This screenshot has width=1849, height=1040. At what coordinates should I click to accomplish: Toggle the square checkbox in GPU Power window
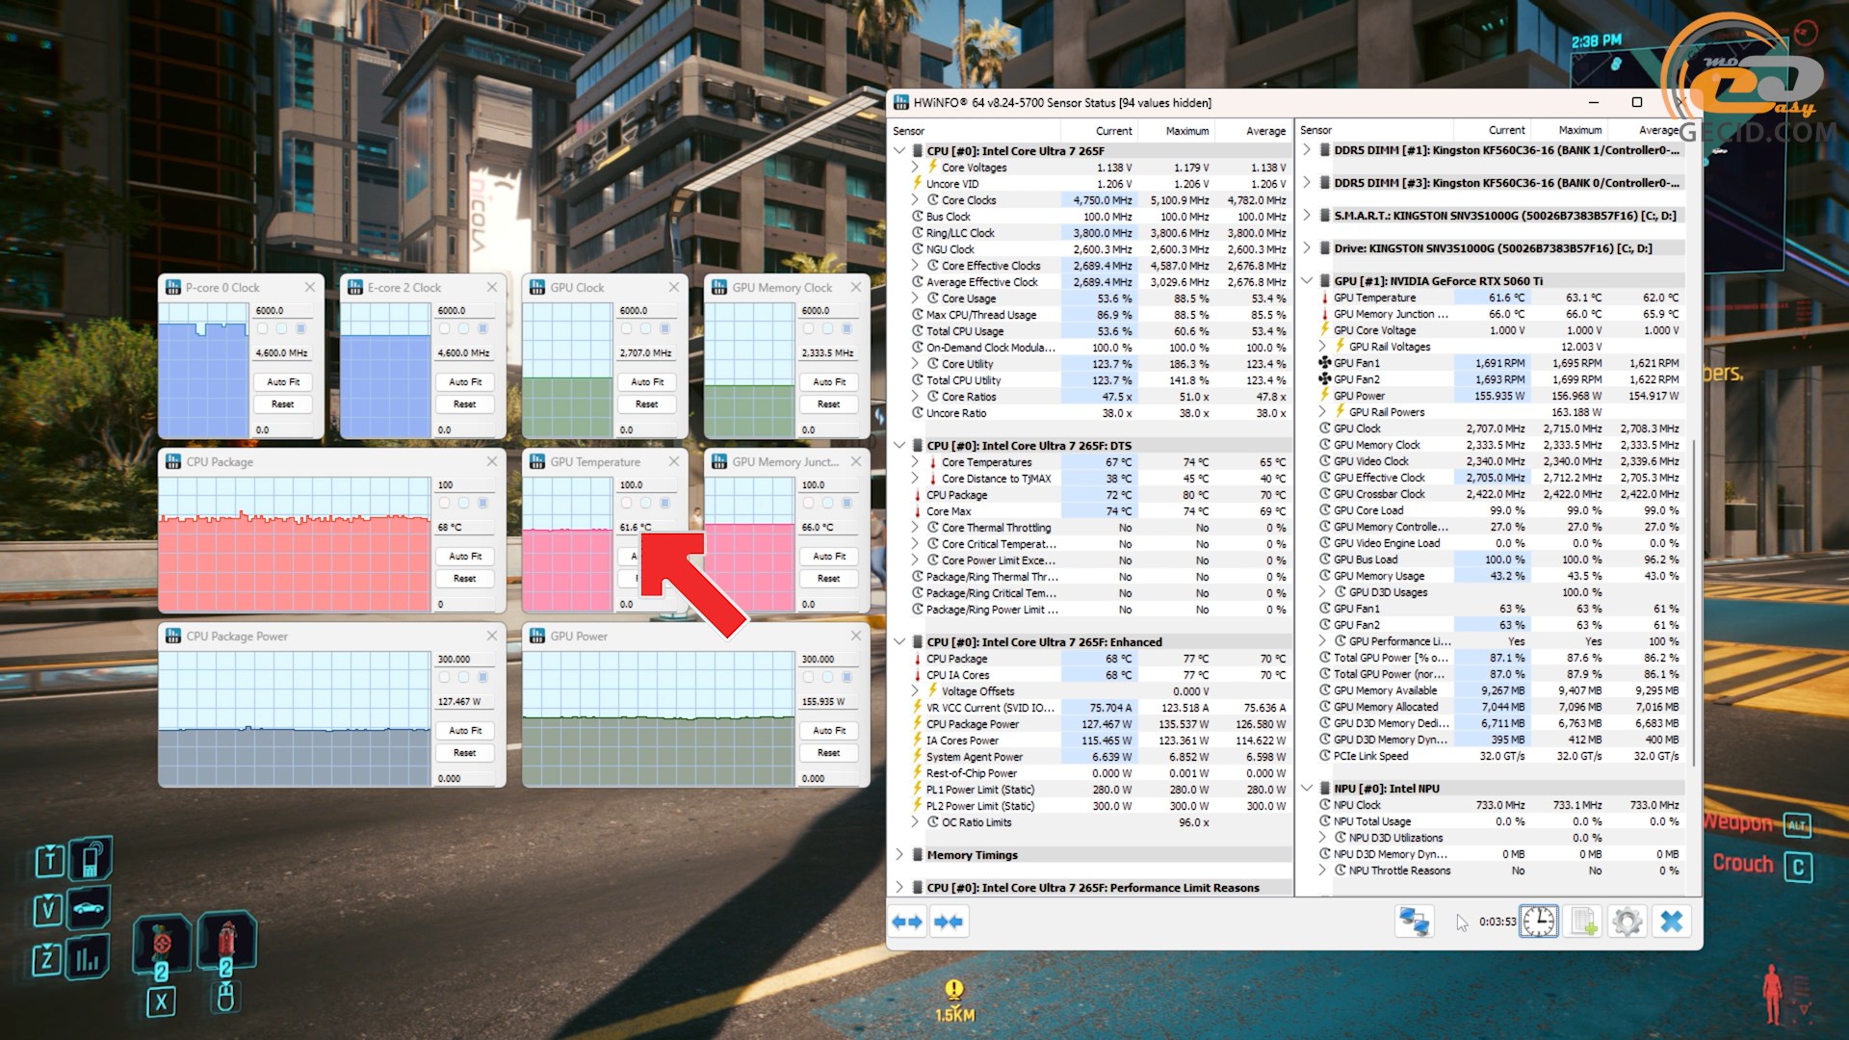[x=846, y=677]
